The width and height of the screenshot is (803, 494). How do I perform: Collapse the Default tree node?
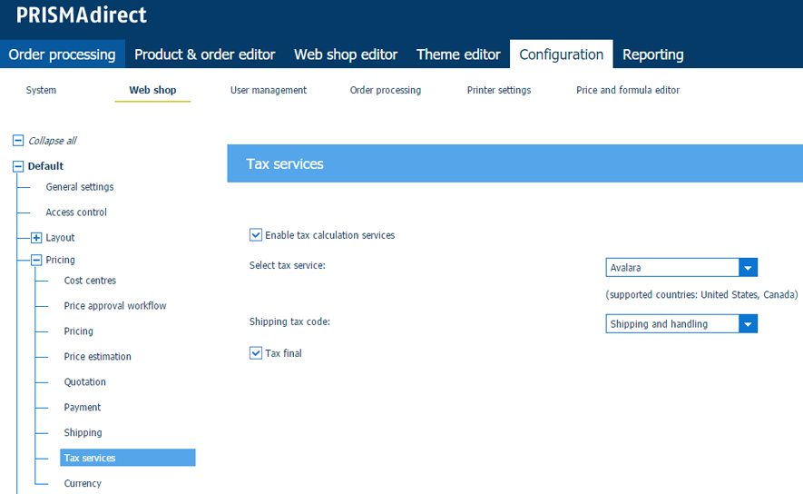tap(18, 166)
